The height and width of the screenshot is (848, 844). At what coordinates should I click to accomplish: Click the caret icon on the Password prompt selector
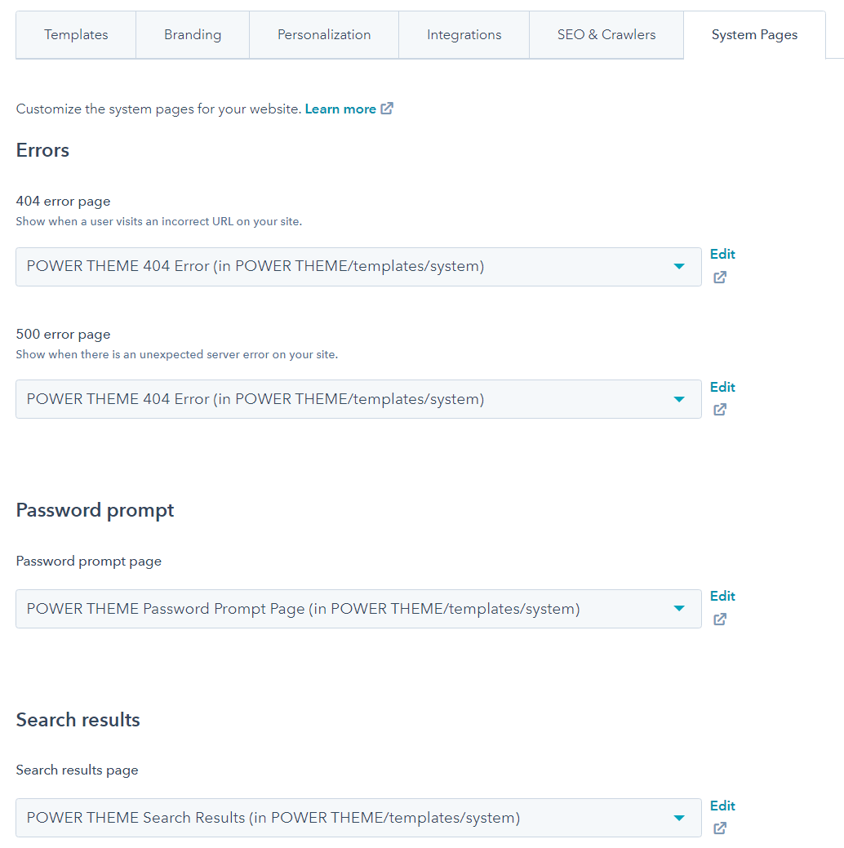pos(679,609)
